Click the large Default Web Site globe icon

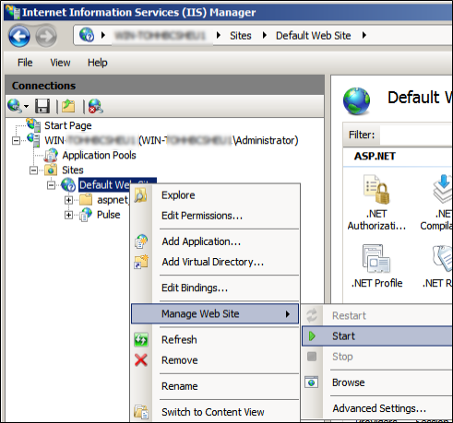click(x=357, y=101)
